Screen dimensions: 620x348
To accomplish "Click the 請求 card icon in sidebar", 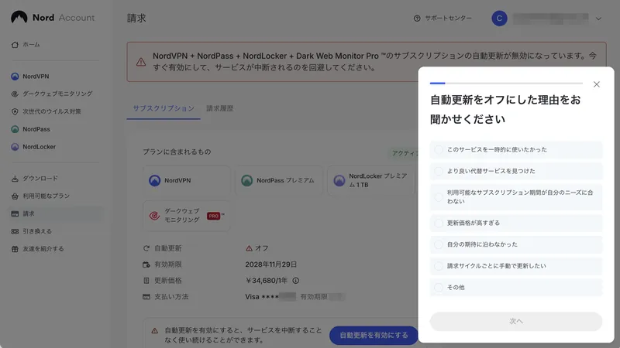I will click(x=15, y=214).
